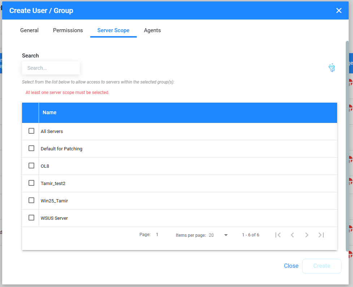This screenshot has height=287, width=353.
Task: Go to the next page
Action: [307, 235]
